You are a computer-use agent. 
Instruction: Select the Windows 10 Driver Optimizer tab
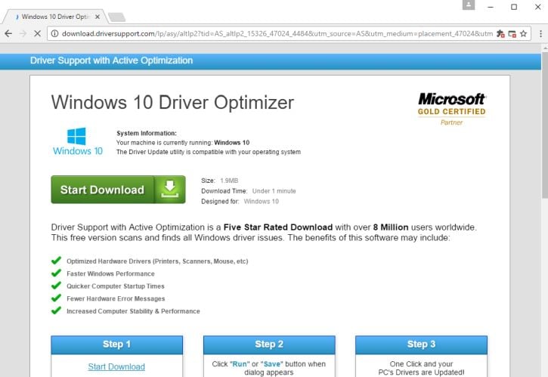point(55,17)
